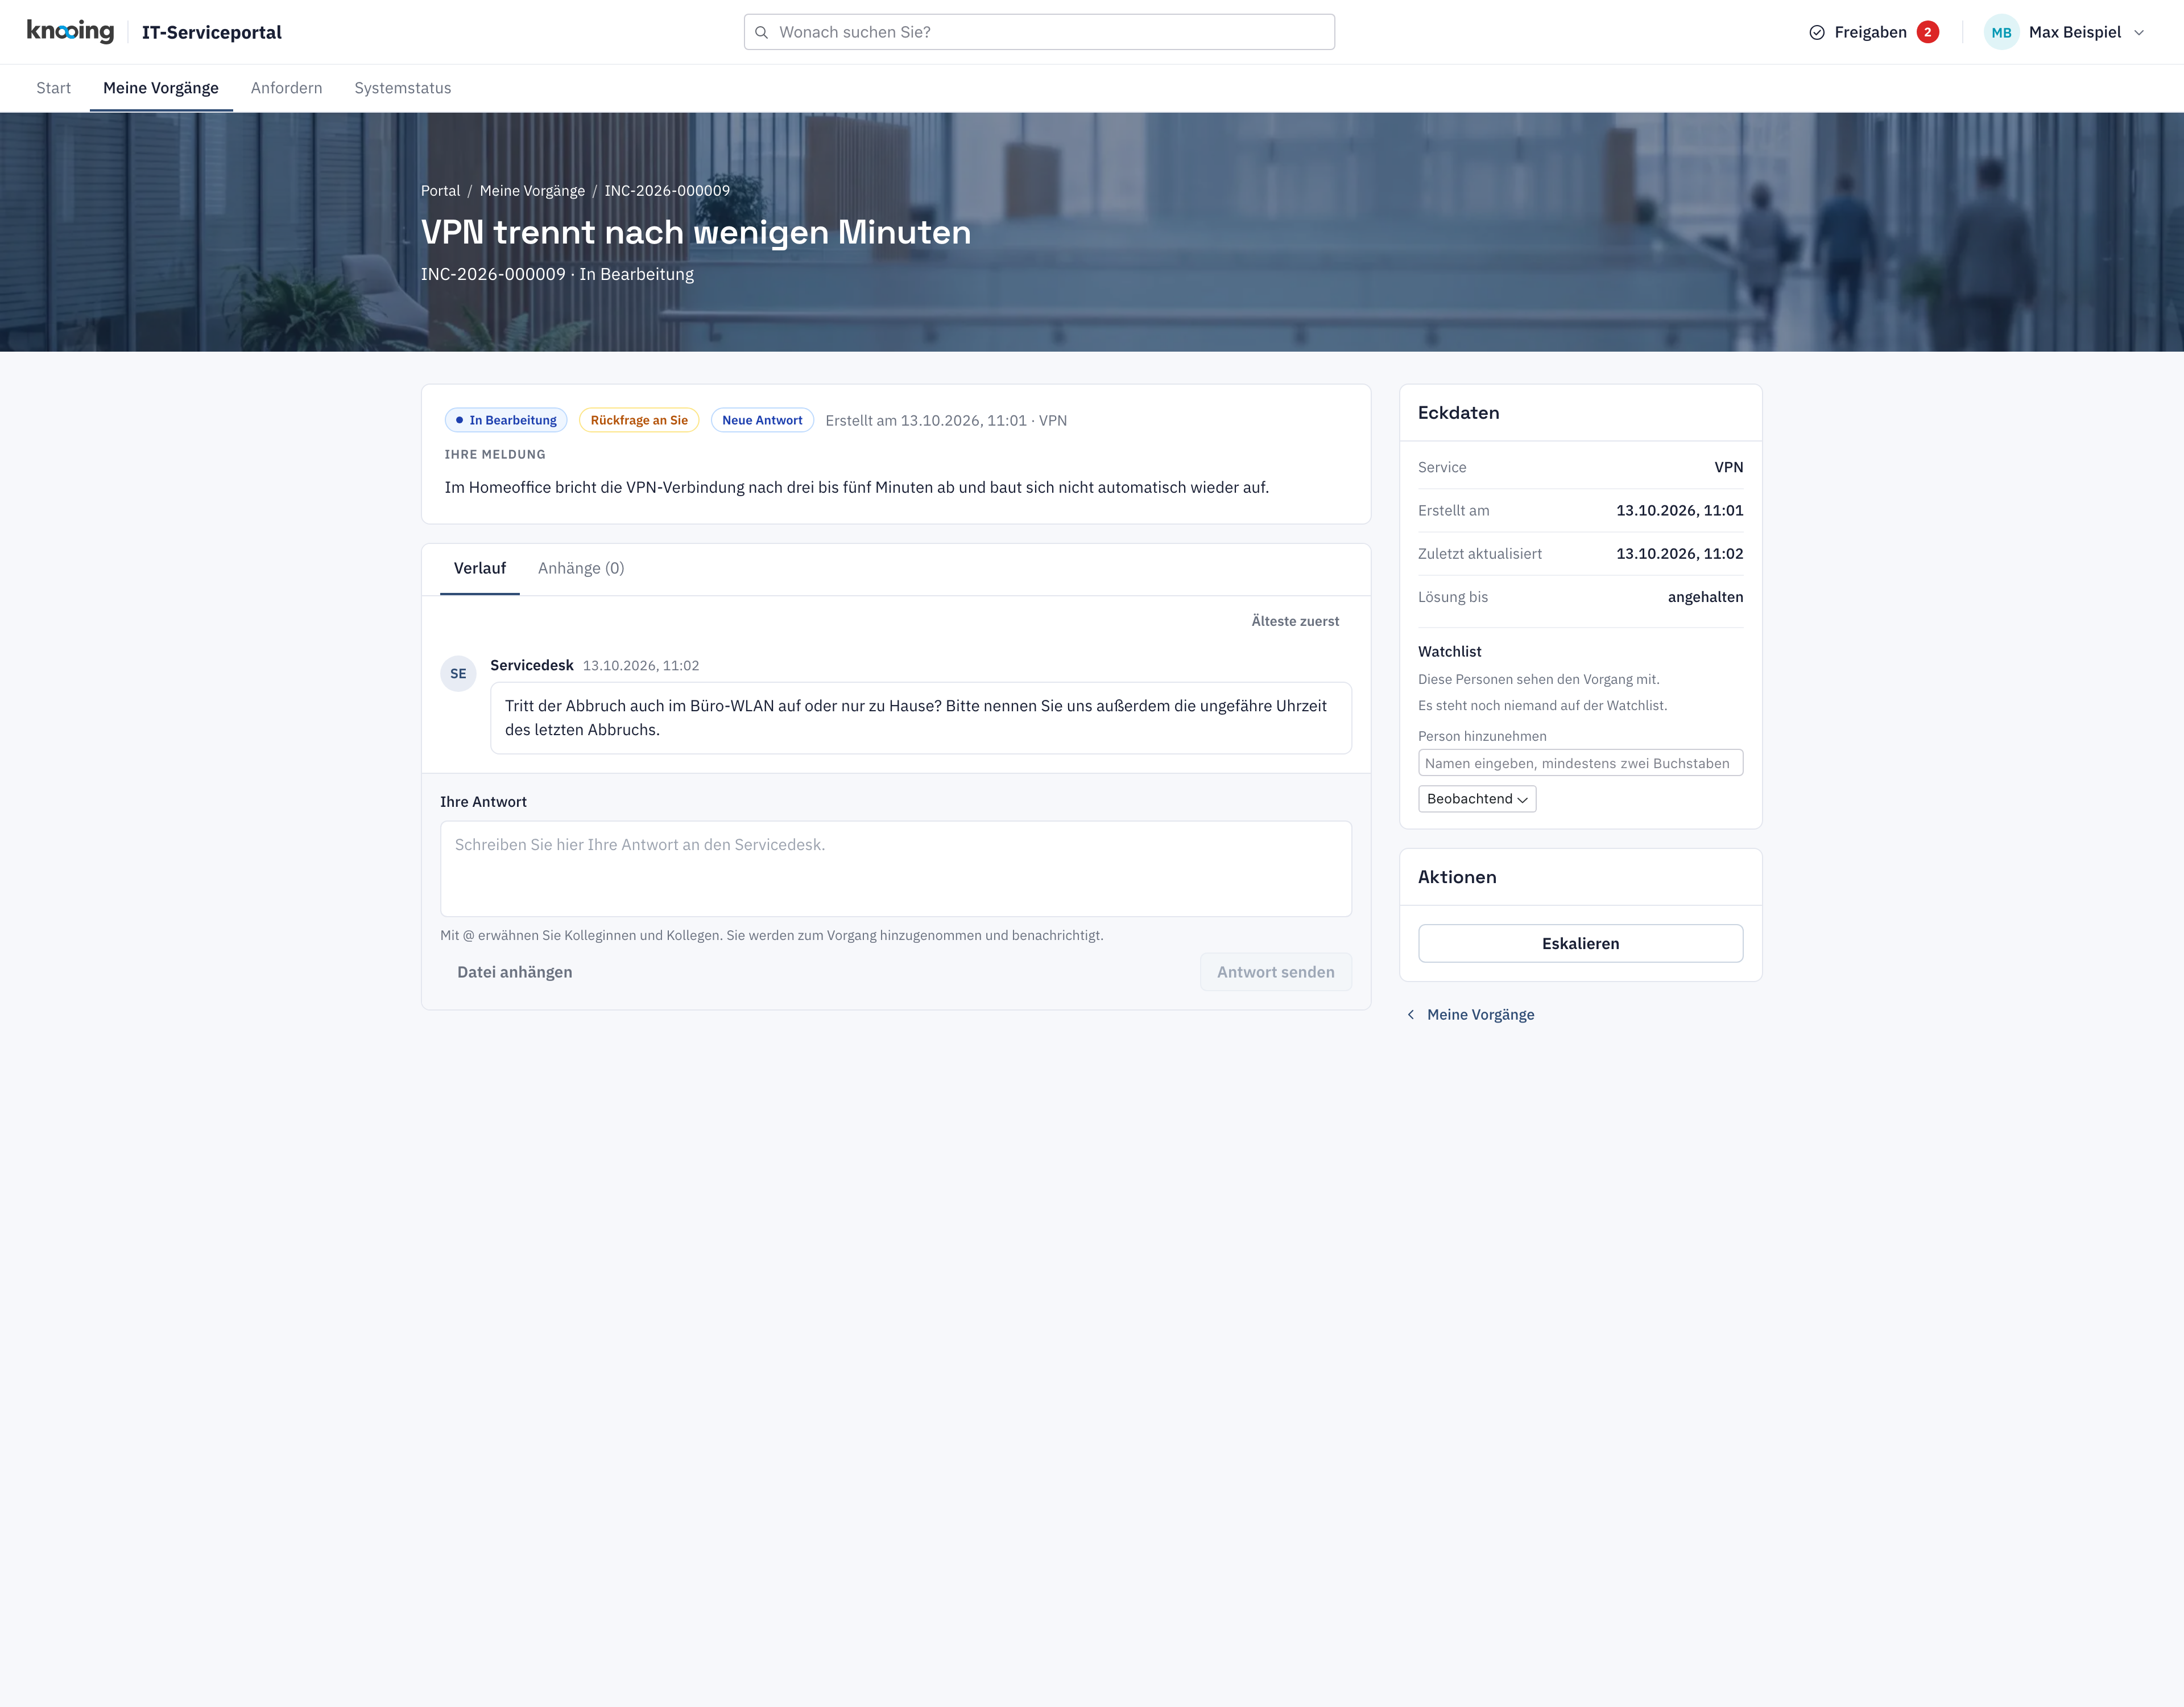The image size is (2184, 1707).
Task: Click the Eckdaten panel heading
Action: (x=1458, y=413)
